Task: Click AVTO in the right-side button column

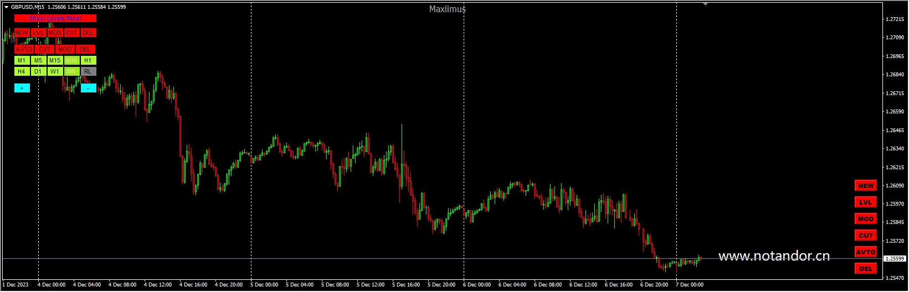Action: pos(866,252)
